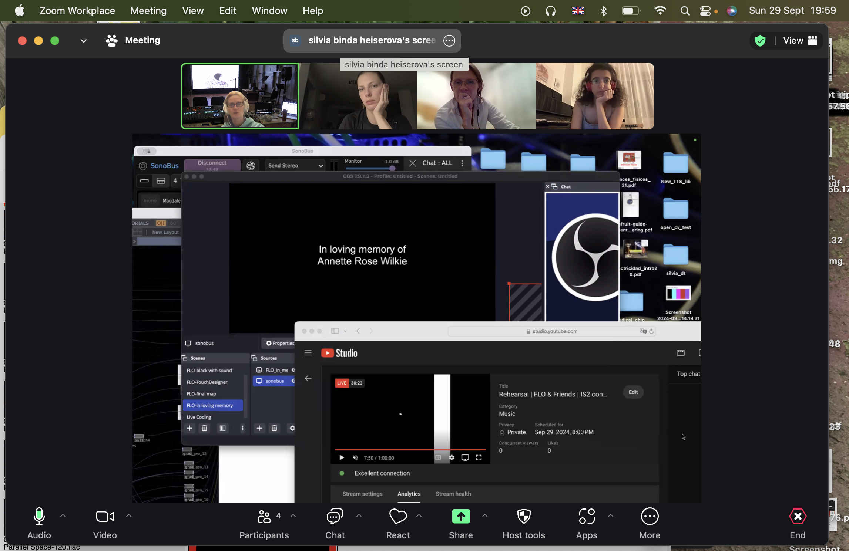Open the View layout button

pyautogui.click(x=800, y=41)
